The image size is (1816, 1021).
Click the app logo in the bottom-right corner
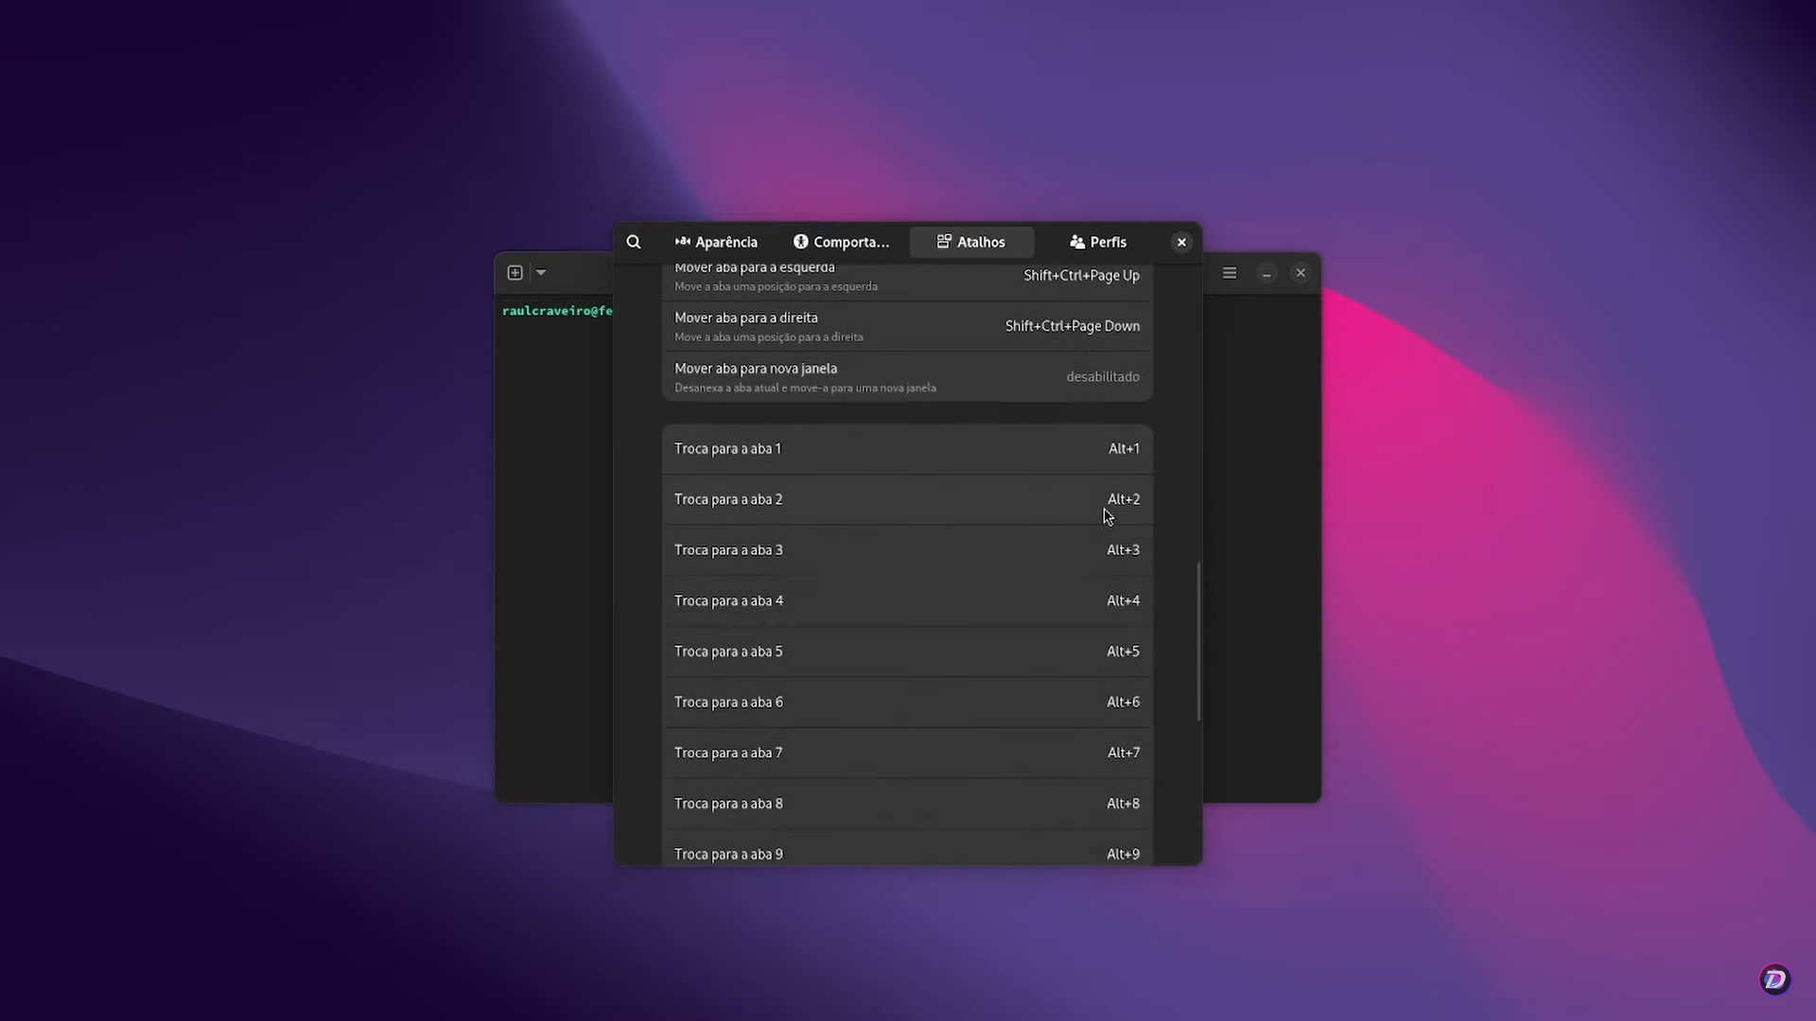coord(1775,979)
